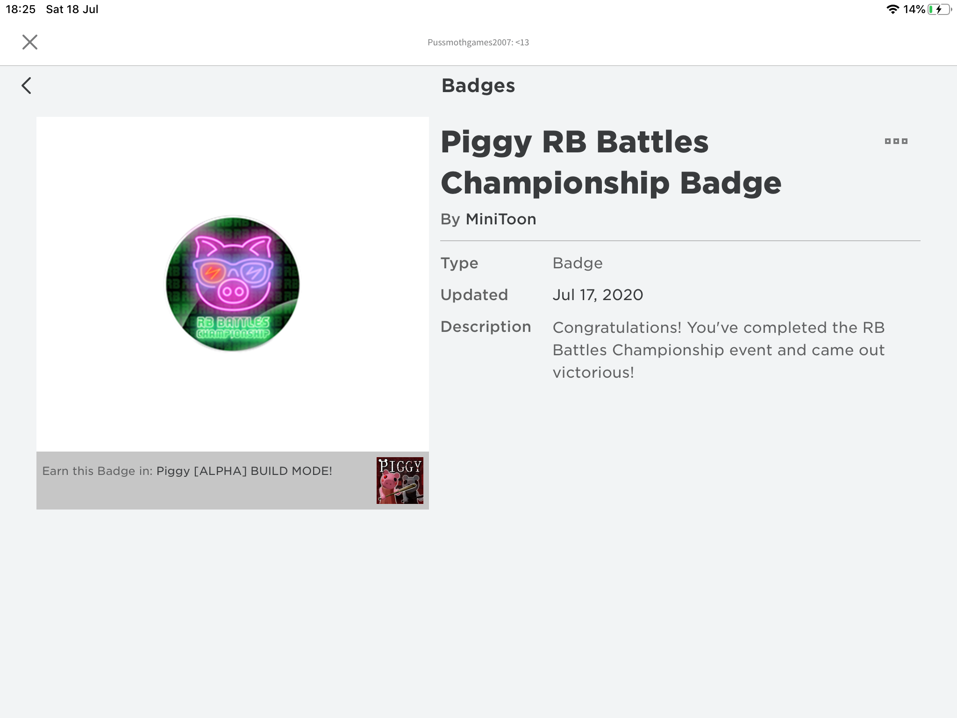Tap the Type field value Badge

click(578, 263)
